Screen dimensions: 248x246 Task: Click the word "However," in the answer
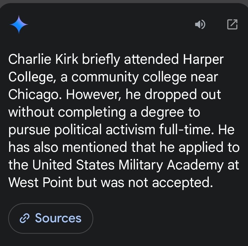(x=94, y=95)
